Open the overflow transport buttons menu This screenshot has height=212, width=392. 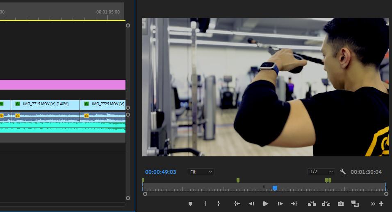pyautogui.click(x=373, y=204)
